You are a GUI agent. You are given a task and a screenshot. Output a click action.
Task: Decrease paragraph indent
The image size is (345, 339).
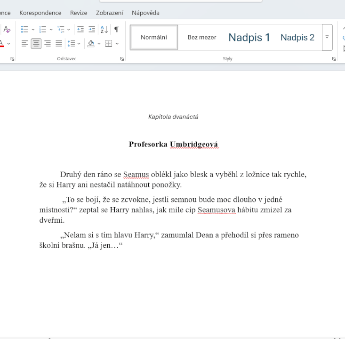point(80,29)
